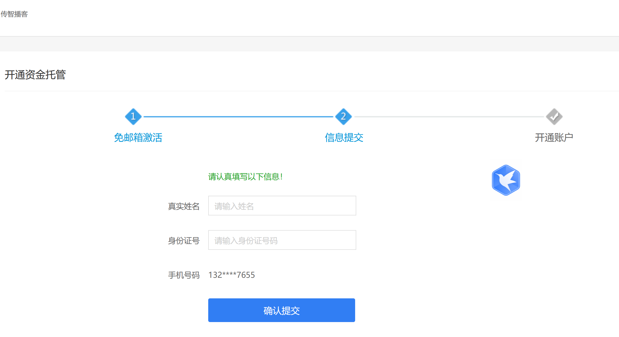Click the 开通资金托管 page heading

pyautogui.click(x=35, y=75)
